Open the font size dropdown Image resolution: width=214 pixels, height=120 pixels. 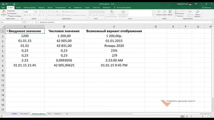[40, 12]
